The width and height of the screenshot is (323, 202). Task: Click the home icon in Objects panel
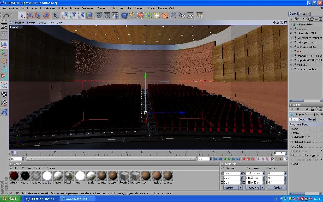(311, 19)
